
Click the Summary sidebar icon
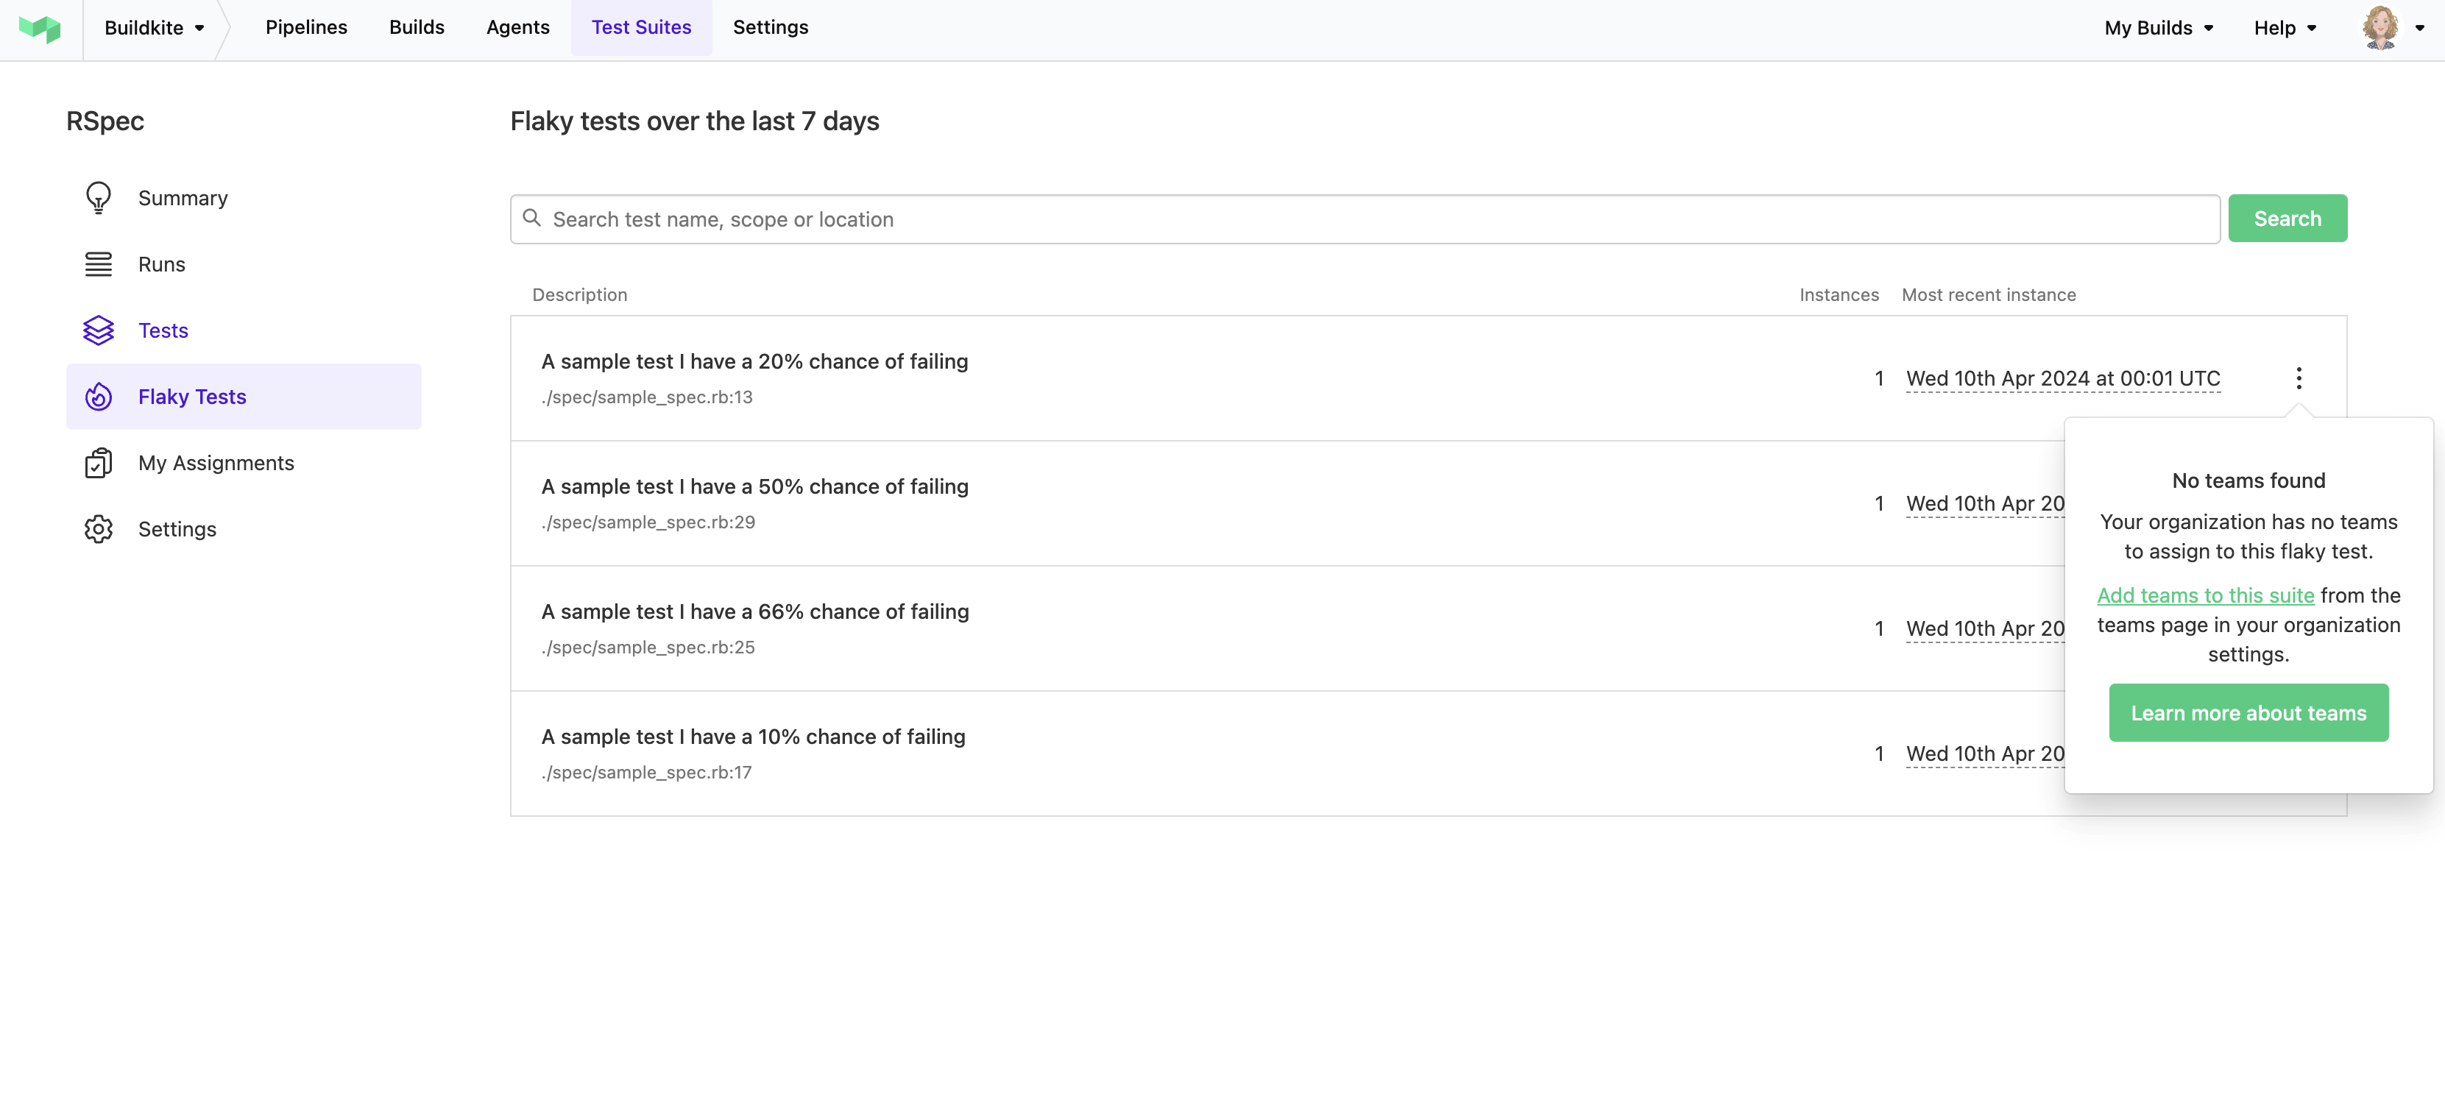[x=98, y=196]
